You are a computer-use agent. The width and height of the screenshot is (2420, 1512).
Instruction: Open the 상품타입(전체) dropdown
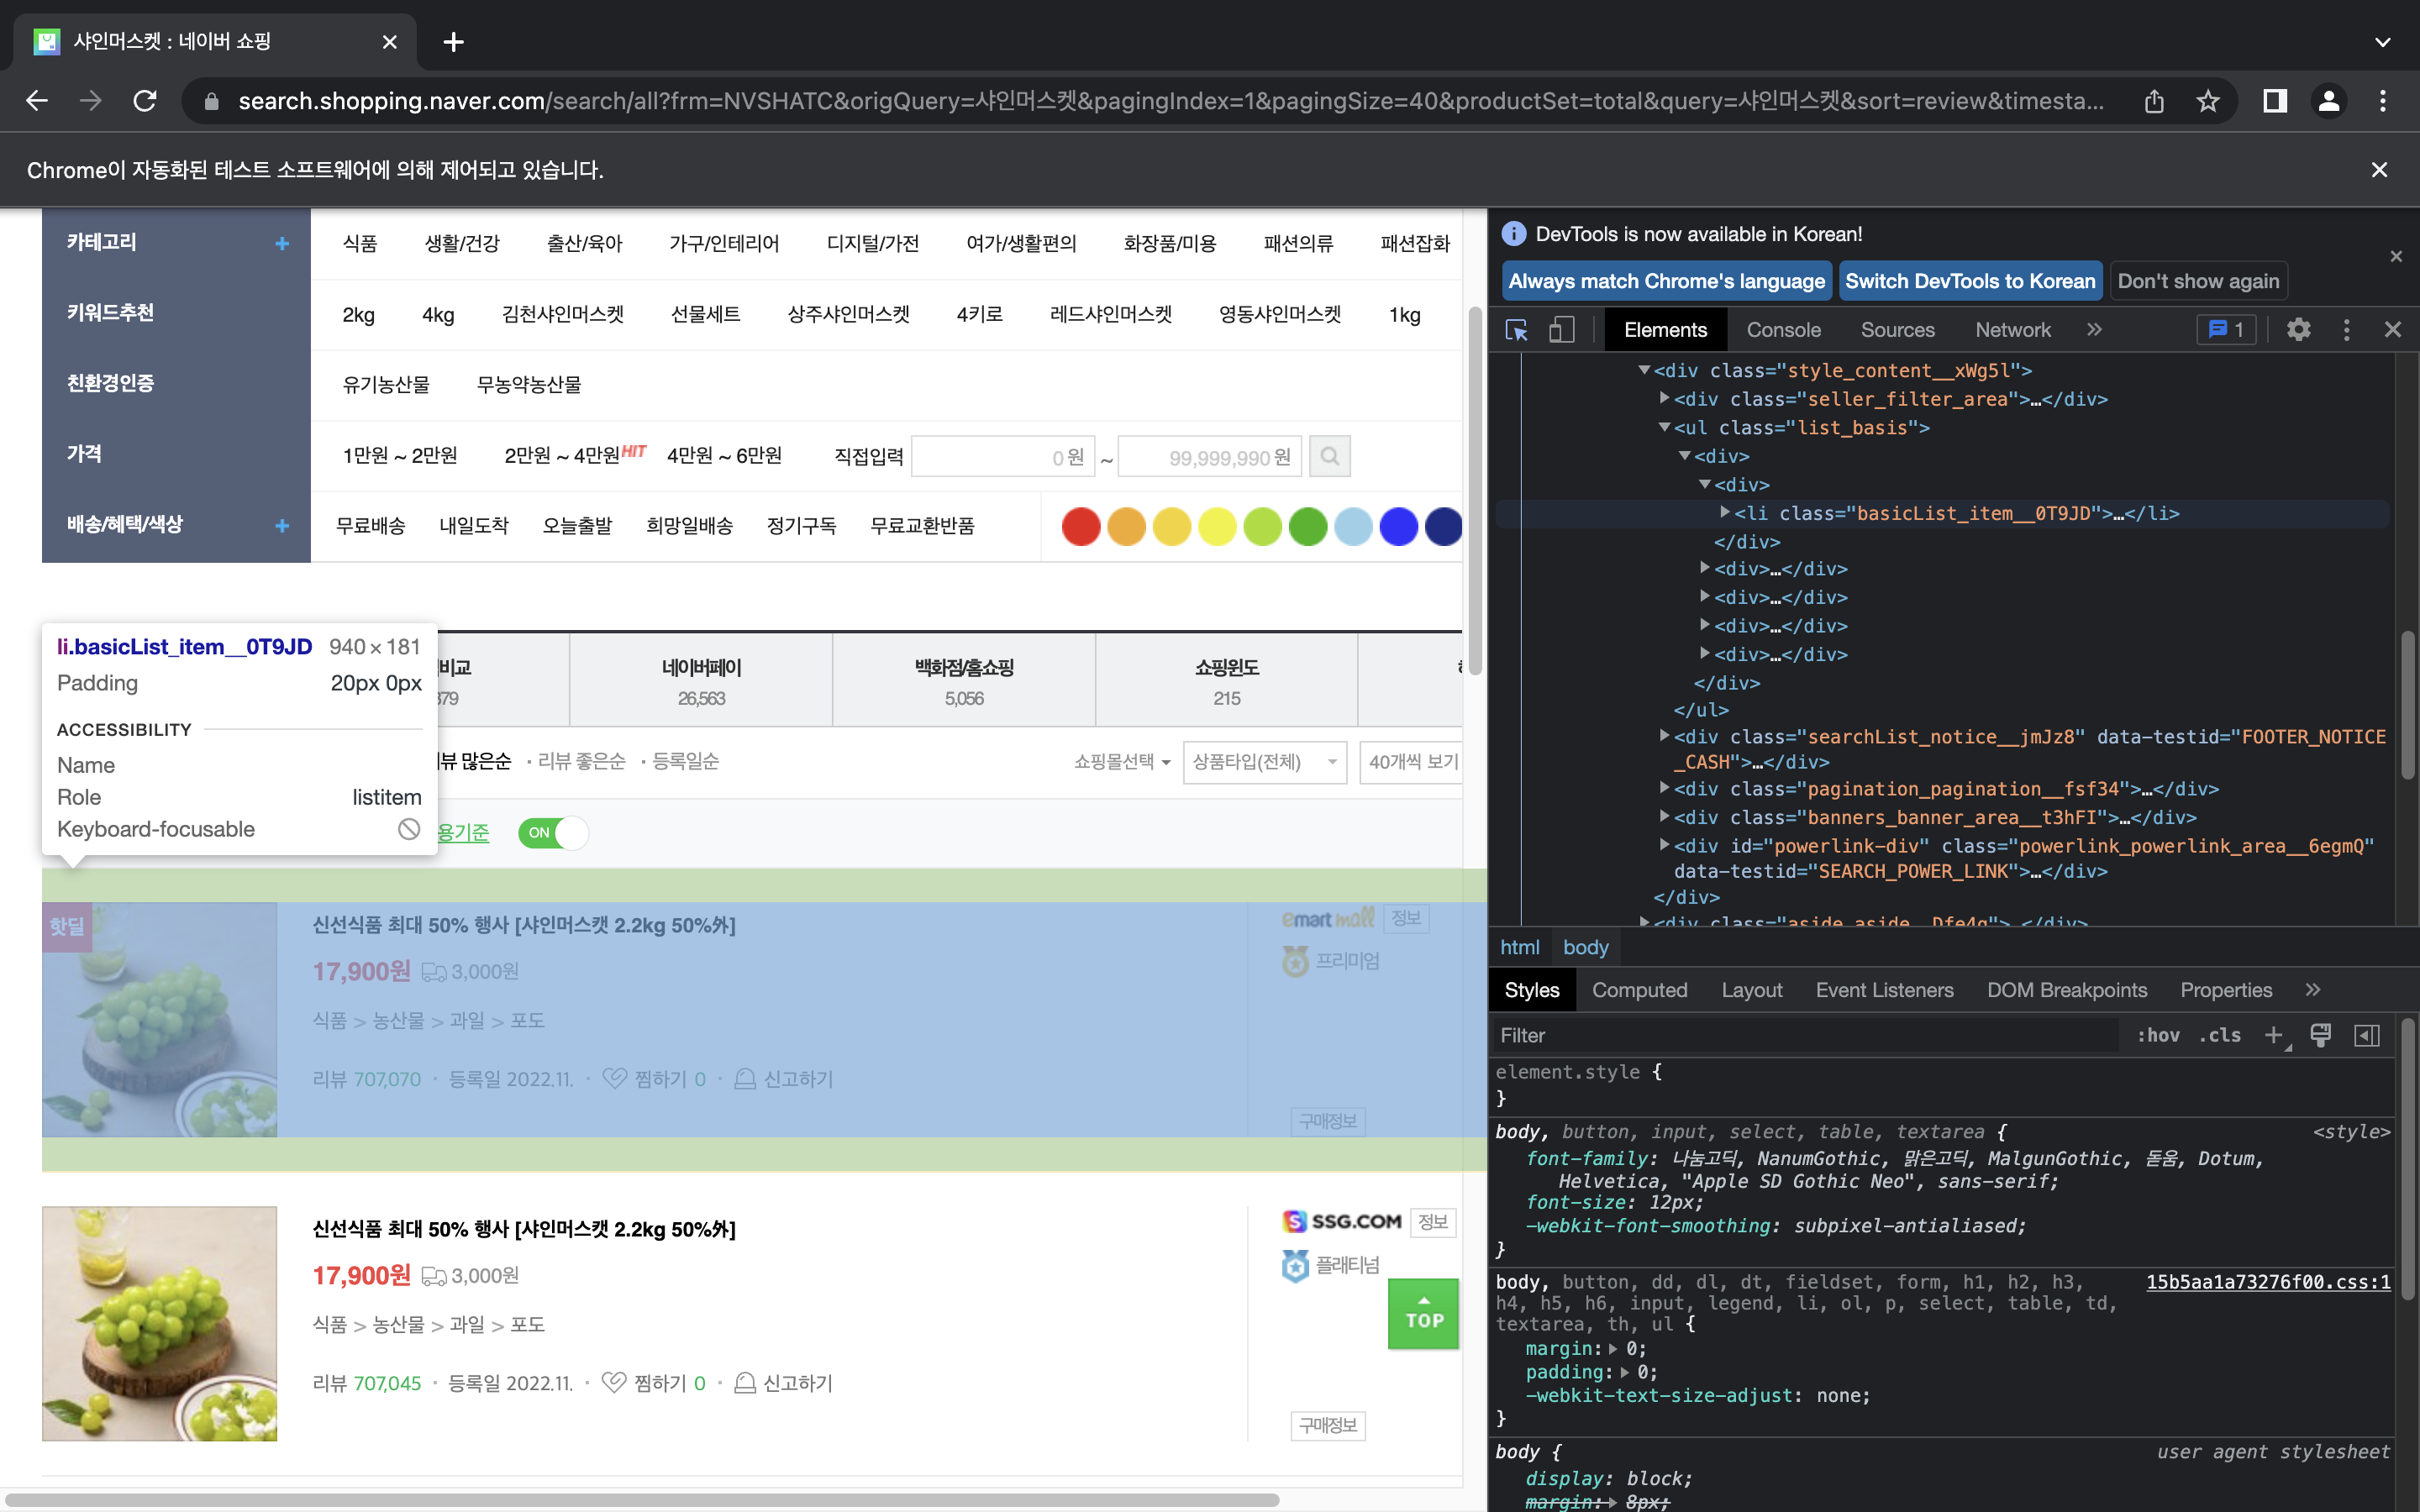(x=1263, y=762)
